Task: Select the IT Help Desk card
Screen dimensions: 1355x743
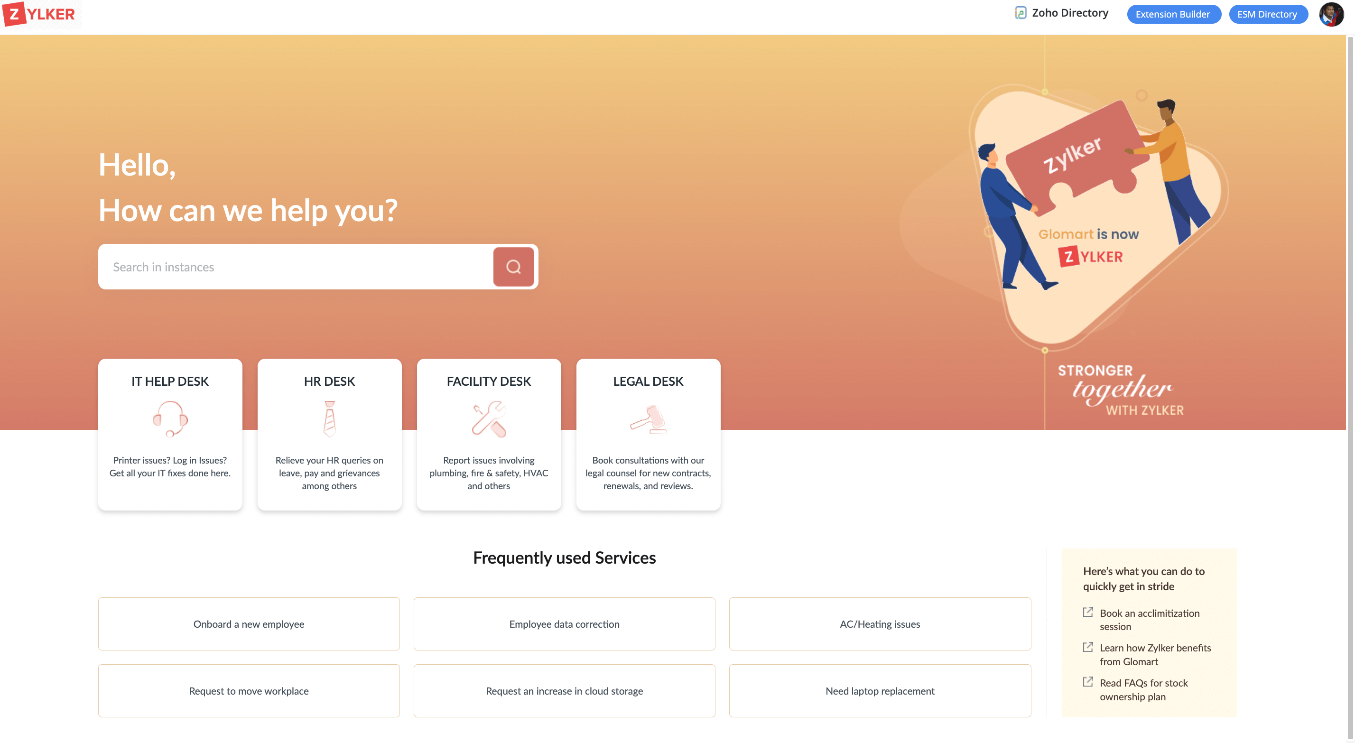Action: pos(170,435)
